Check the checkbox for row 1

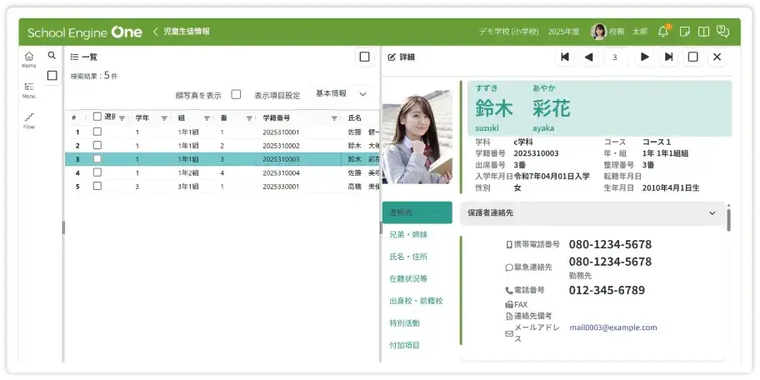tap(97, 132)
